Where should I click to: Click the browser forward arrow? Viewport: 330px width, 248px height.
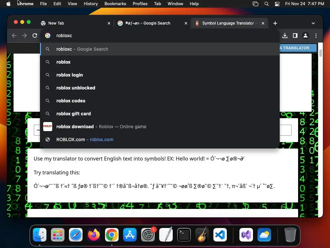(24, 36)
